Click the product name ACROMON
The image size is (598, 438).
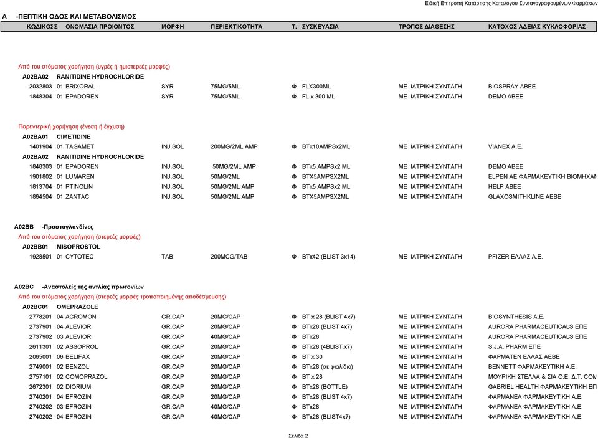[81, 317]
